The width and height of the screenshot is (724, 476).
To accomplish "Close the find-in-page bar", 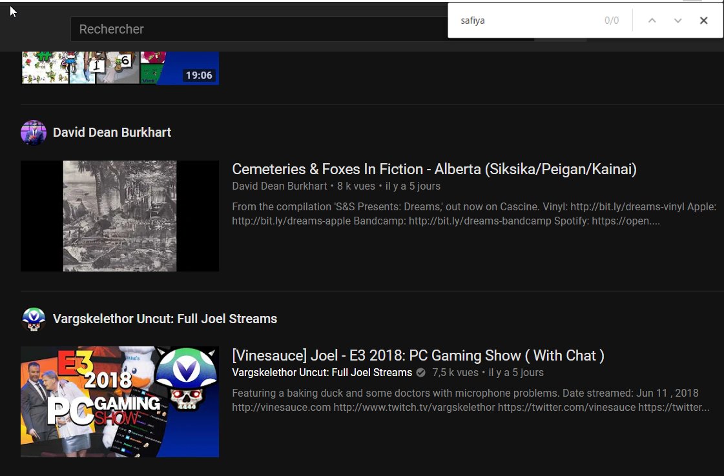I will pyautogui.click(x=704, y=20).
